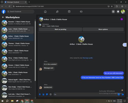Click the address bar URL
Viewport: 128px width, 103px height.
pyautogui.click(x=30, y=6)
